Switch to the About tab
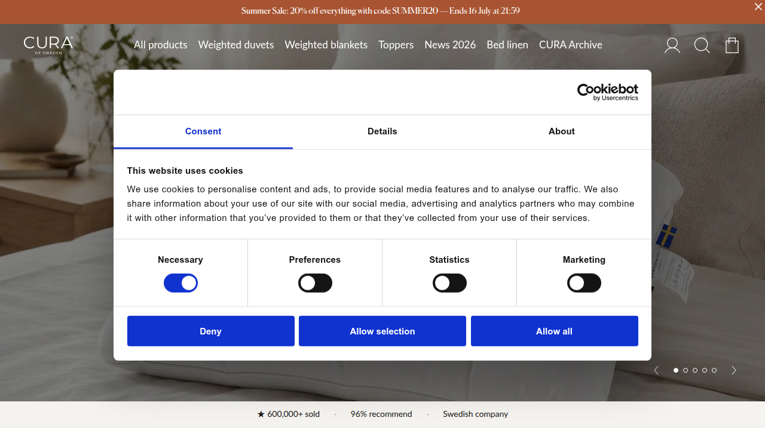The height and width of the screenshot is (430, 765). (562, 131)
